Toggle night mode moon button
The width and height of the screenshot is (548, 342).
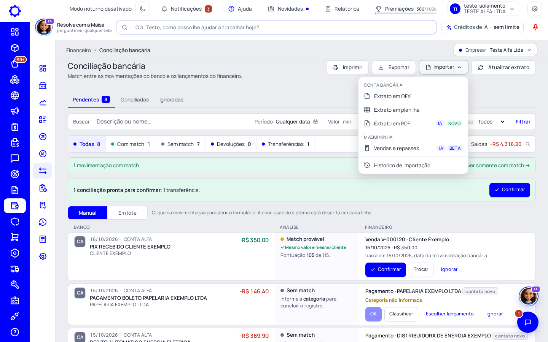click(143, 9)
